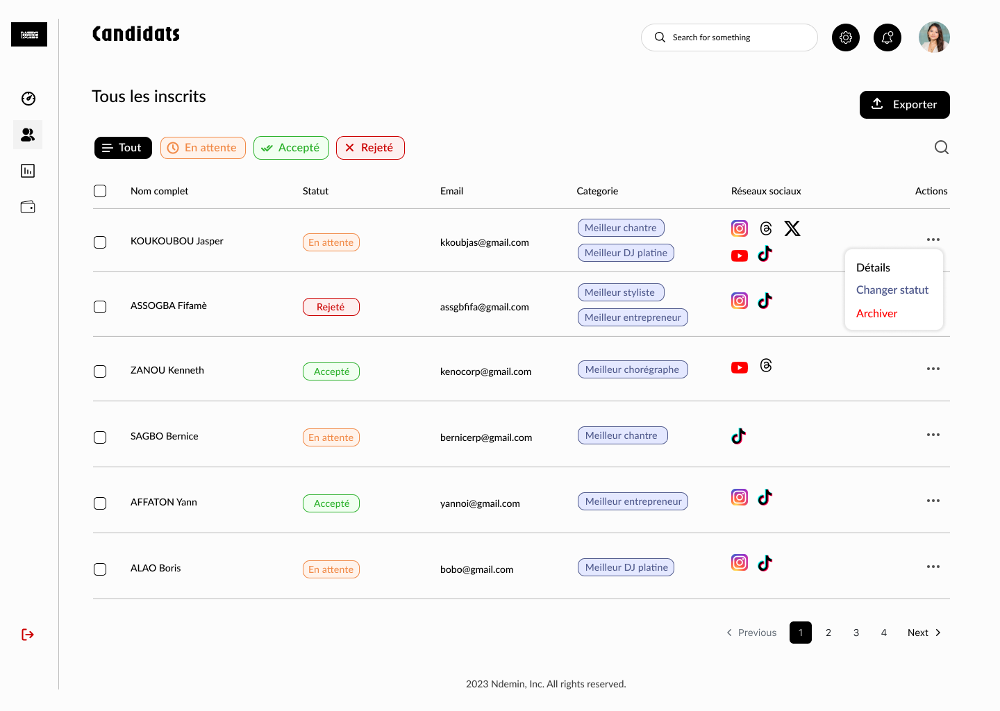Open actions menu for ZANOU Kenneth
Image resolution: width=1000 pixels, height=711 pixels.
click(933, 369)
